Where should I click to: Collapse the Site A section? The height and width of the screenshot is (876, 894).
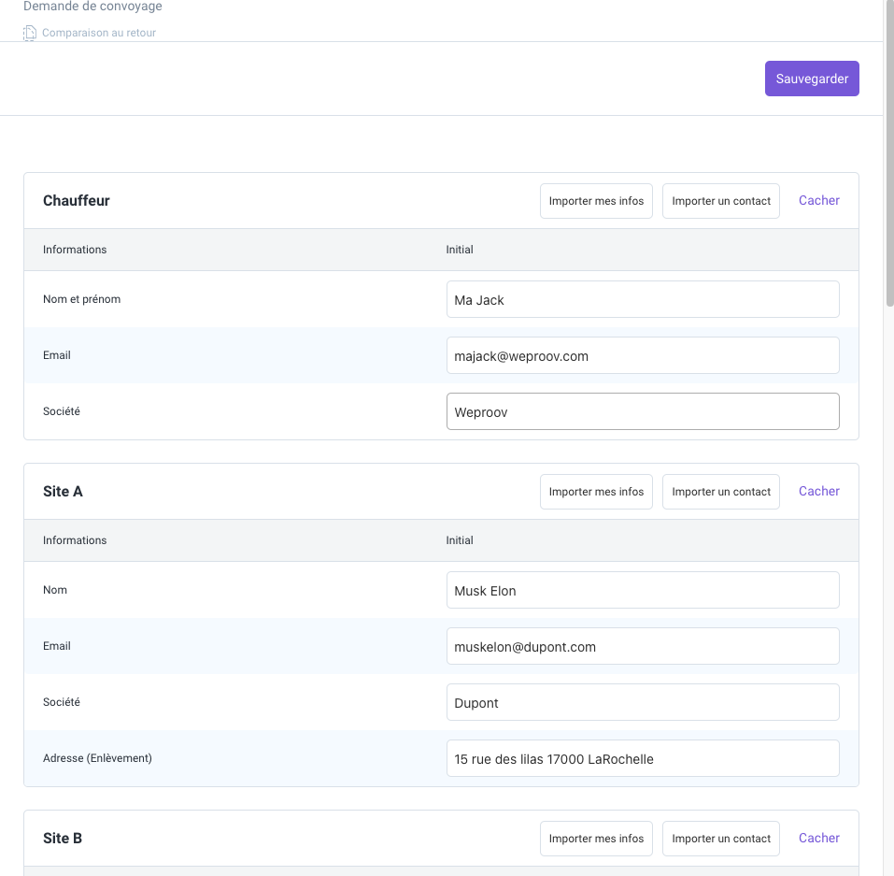[818, 492]
